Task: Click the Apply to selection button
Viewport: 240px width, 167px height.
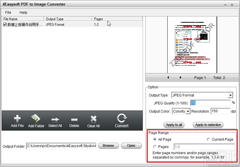Action: [208, 125]
